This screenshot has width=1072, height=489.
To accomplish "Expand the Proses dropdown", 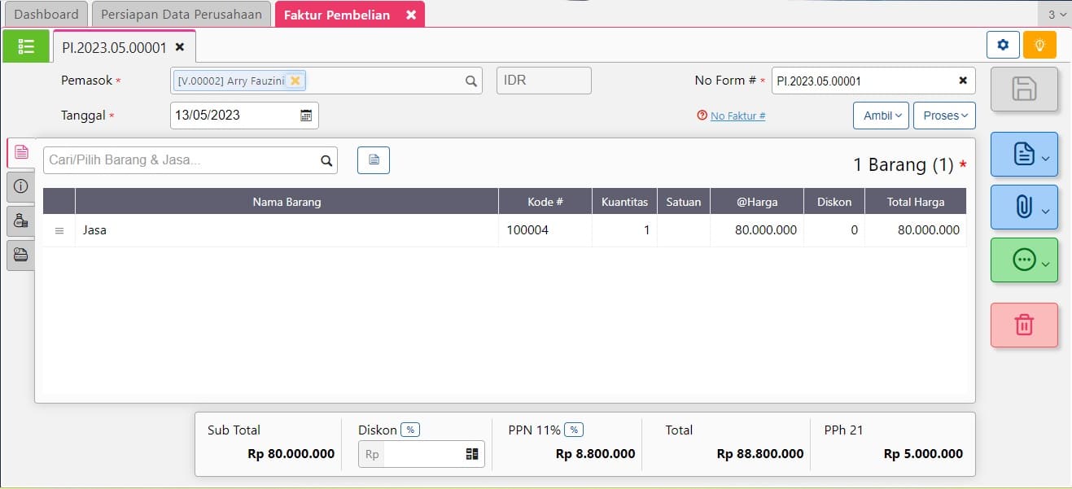I will tap(944, 116).
